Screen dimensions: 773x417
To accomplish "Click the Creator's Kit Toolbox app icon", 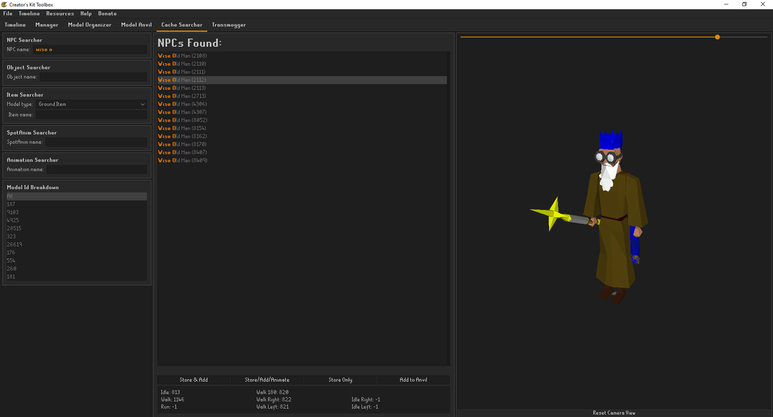I will pos(5,4).
